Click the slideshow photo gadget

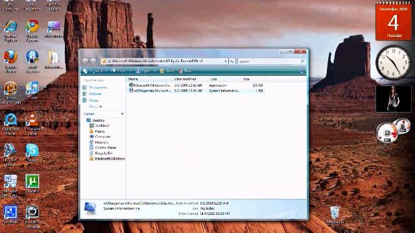point(394,98)
